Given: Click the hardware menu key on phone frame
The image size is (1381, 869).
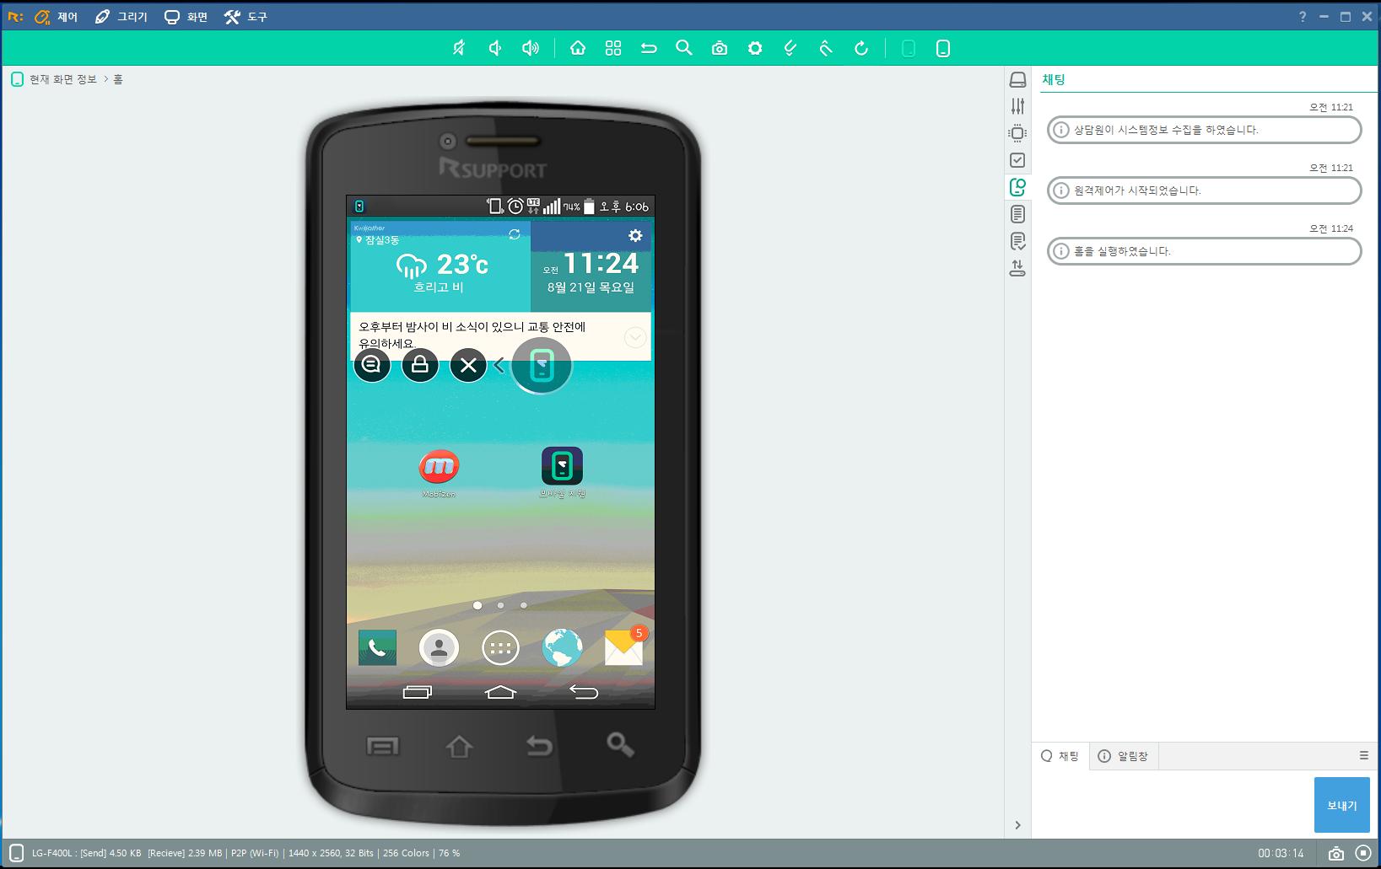Looking at the screenshot, I should tap(382, 746).
